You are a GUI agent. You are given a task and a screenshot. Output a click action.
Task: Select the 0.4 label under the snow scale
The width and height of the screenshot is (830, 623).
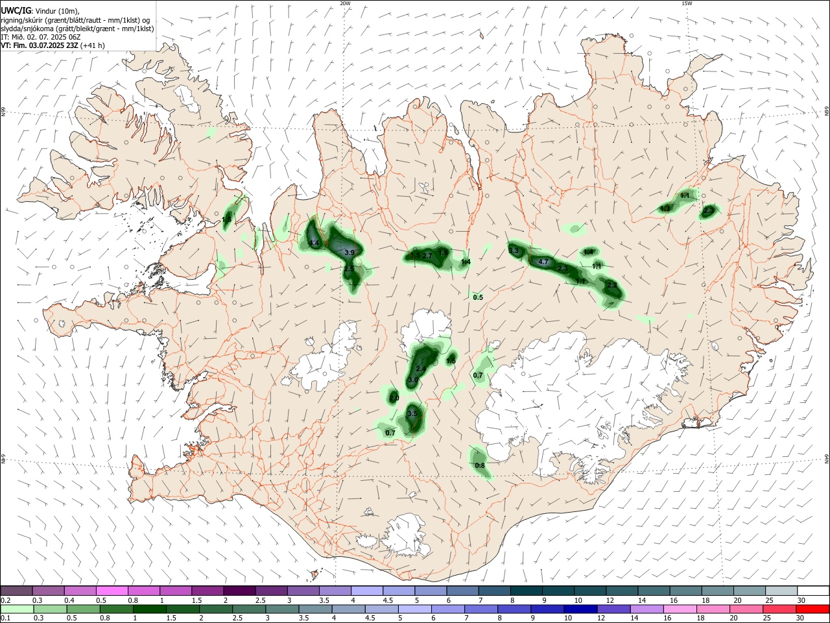pyautogui.click(x=69, y=600)
